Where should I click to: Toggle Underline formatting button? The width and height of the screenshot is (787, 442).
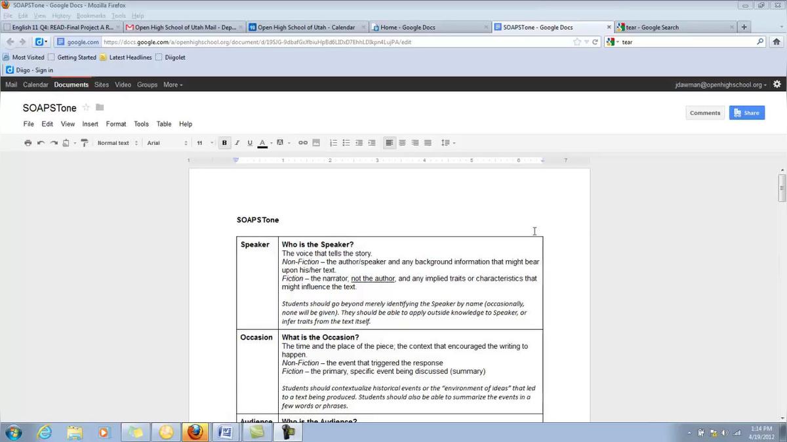(250, 143)
